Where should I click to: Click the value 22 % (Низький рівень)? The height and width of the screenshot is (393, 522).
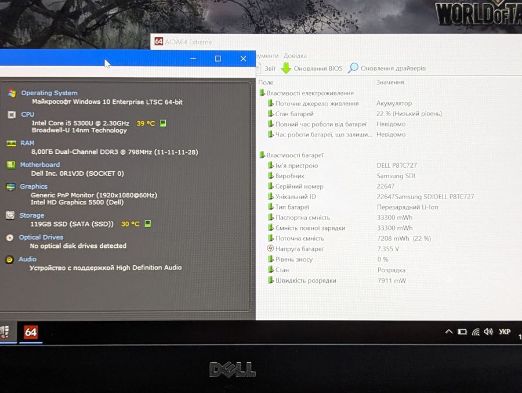[x=409, y=114]
